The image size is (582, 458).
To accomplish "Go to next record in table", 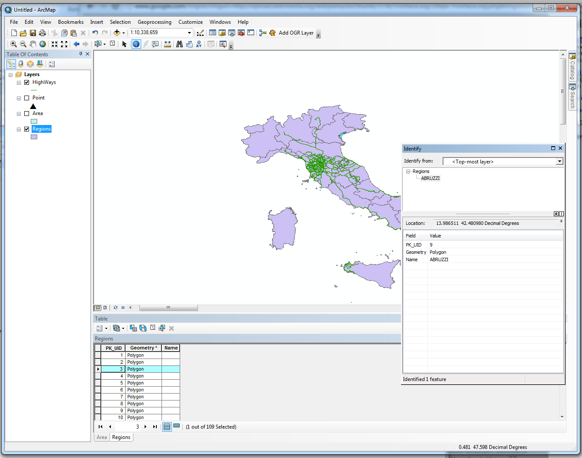I will click(x=145, y=427).
